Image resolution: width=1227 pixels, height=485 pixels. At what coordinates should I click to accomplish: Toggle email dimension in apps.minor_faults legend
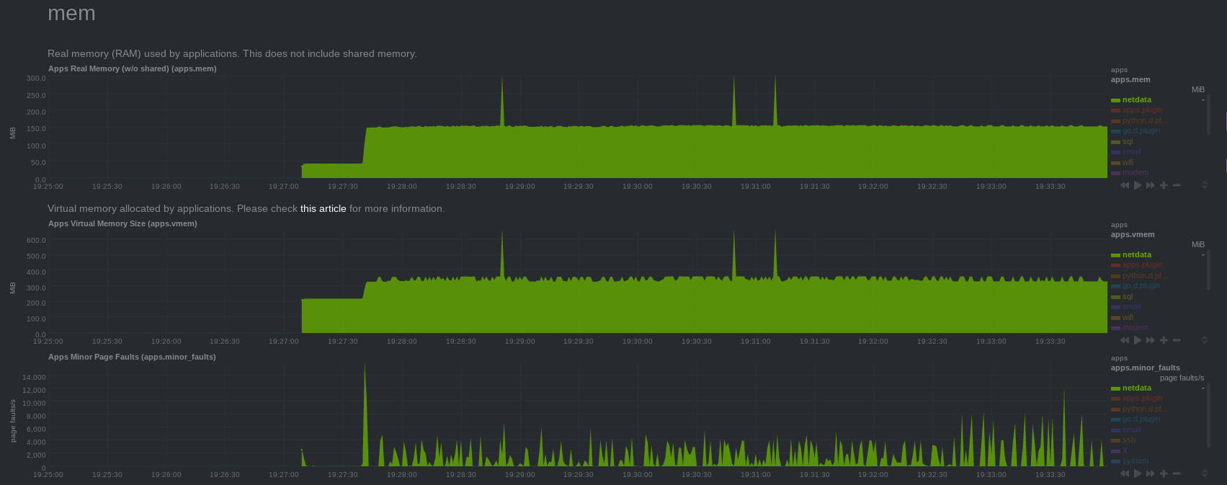pyautogui.click(x=1131, y=430)
